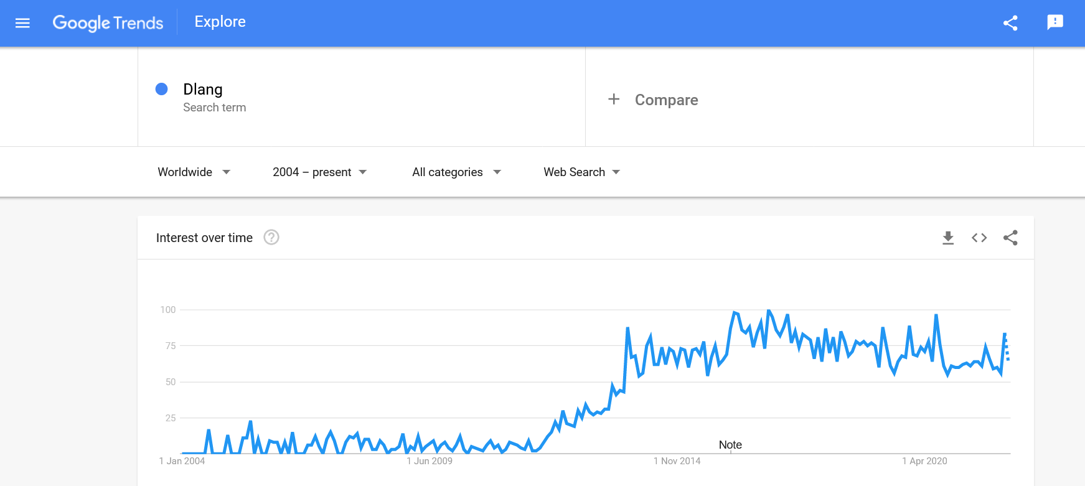
Task: Click the Note marker on chart
Action: click(x=730, y=445)
